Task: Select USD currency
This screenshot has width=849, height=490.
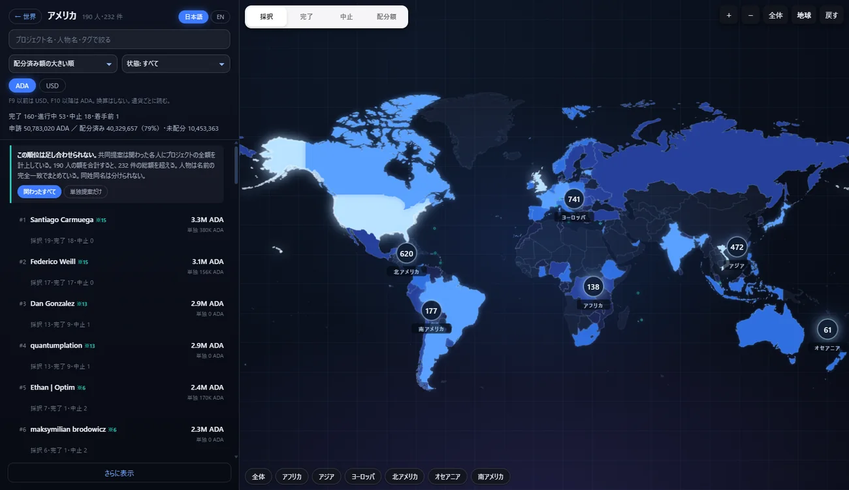Action: [52, 86]
